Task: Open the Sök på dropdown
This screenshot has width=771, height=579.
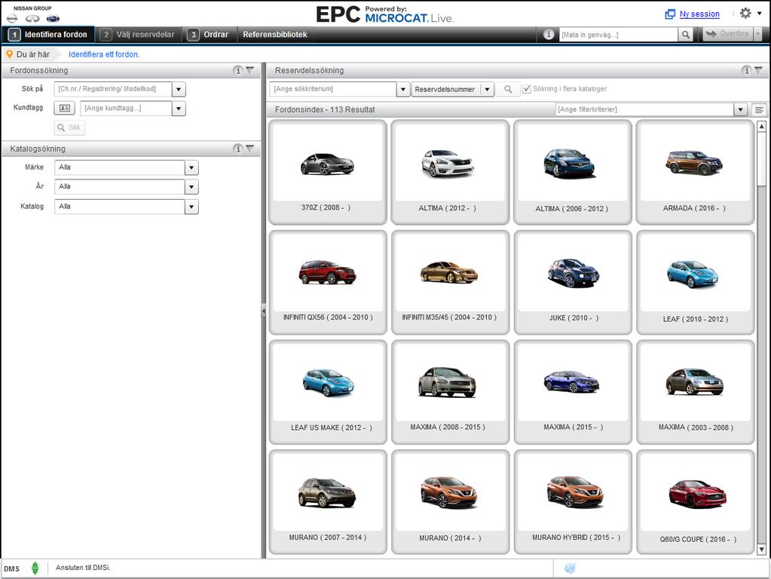Action: [179, 90]
